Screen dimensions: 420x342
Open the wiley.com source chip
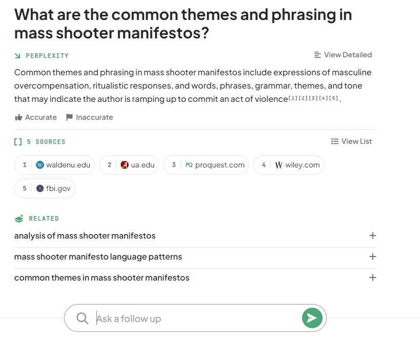click(x=289, y=165)
